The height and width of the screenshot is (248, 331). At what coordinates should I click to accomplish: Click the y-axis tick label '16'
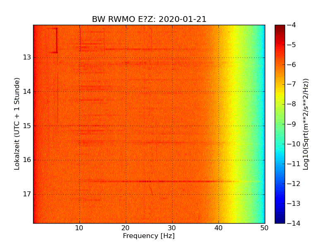[x=27, y=160]
